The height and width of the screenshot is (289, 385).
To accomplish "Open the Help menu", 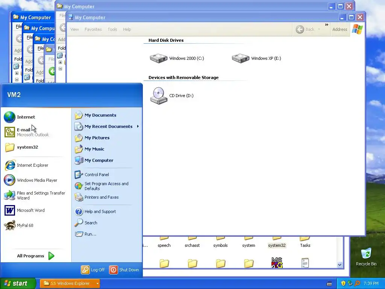I will pos(127,29).
